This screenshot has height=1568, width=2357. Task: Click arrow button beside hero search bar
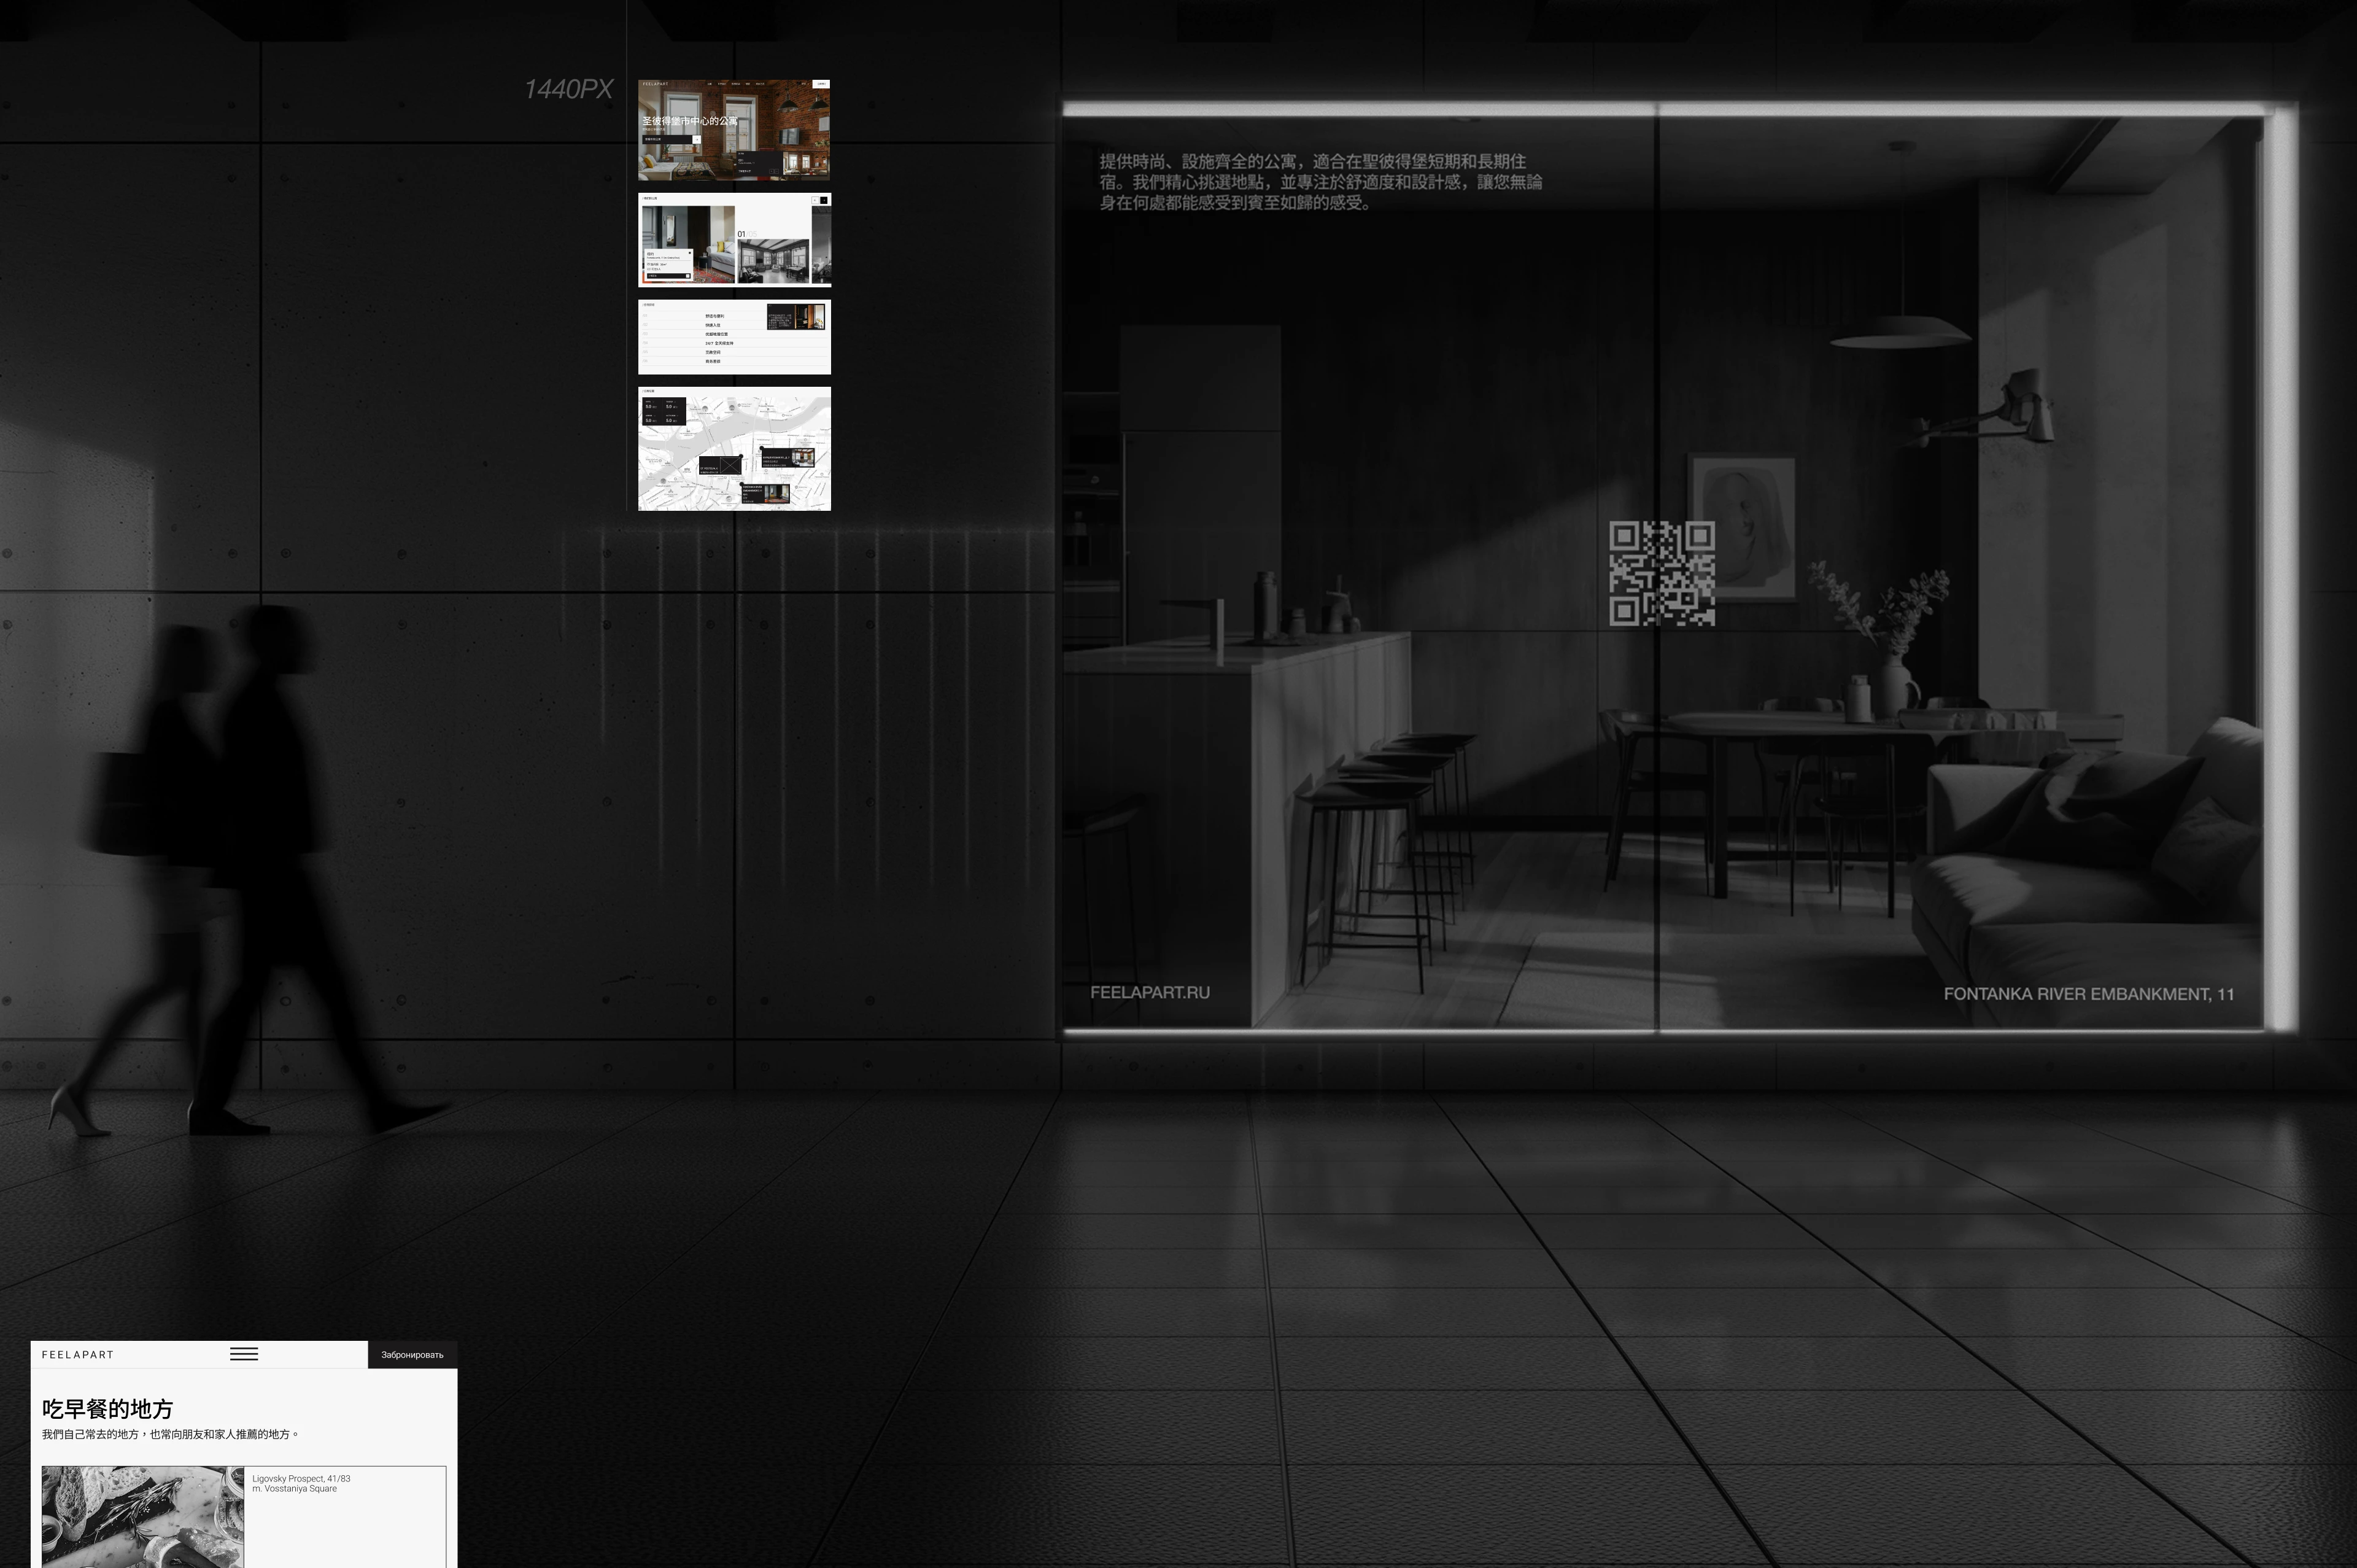697,140
